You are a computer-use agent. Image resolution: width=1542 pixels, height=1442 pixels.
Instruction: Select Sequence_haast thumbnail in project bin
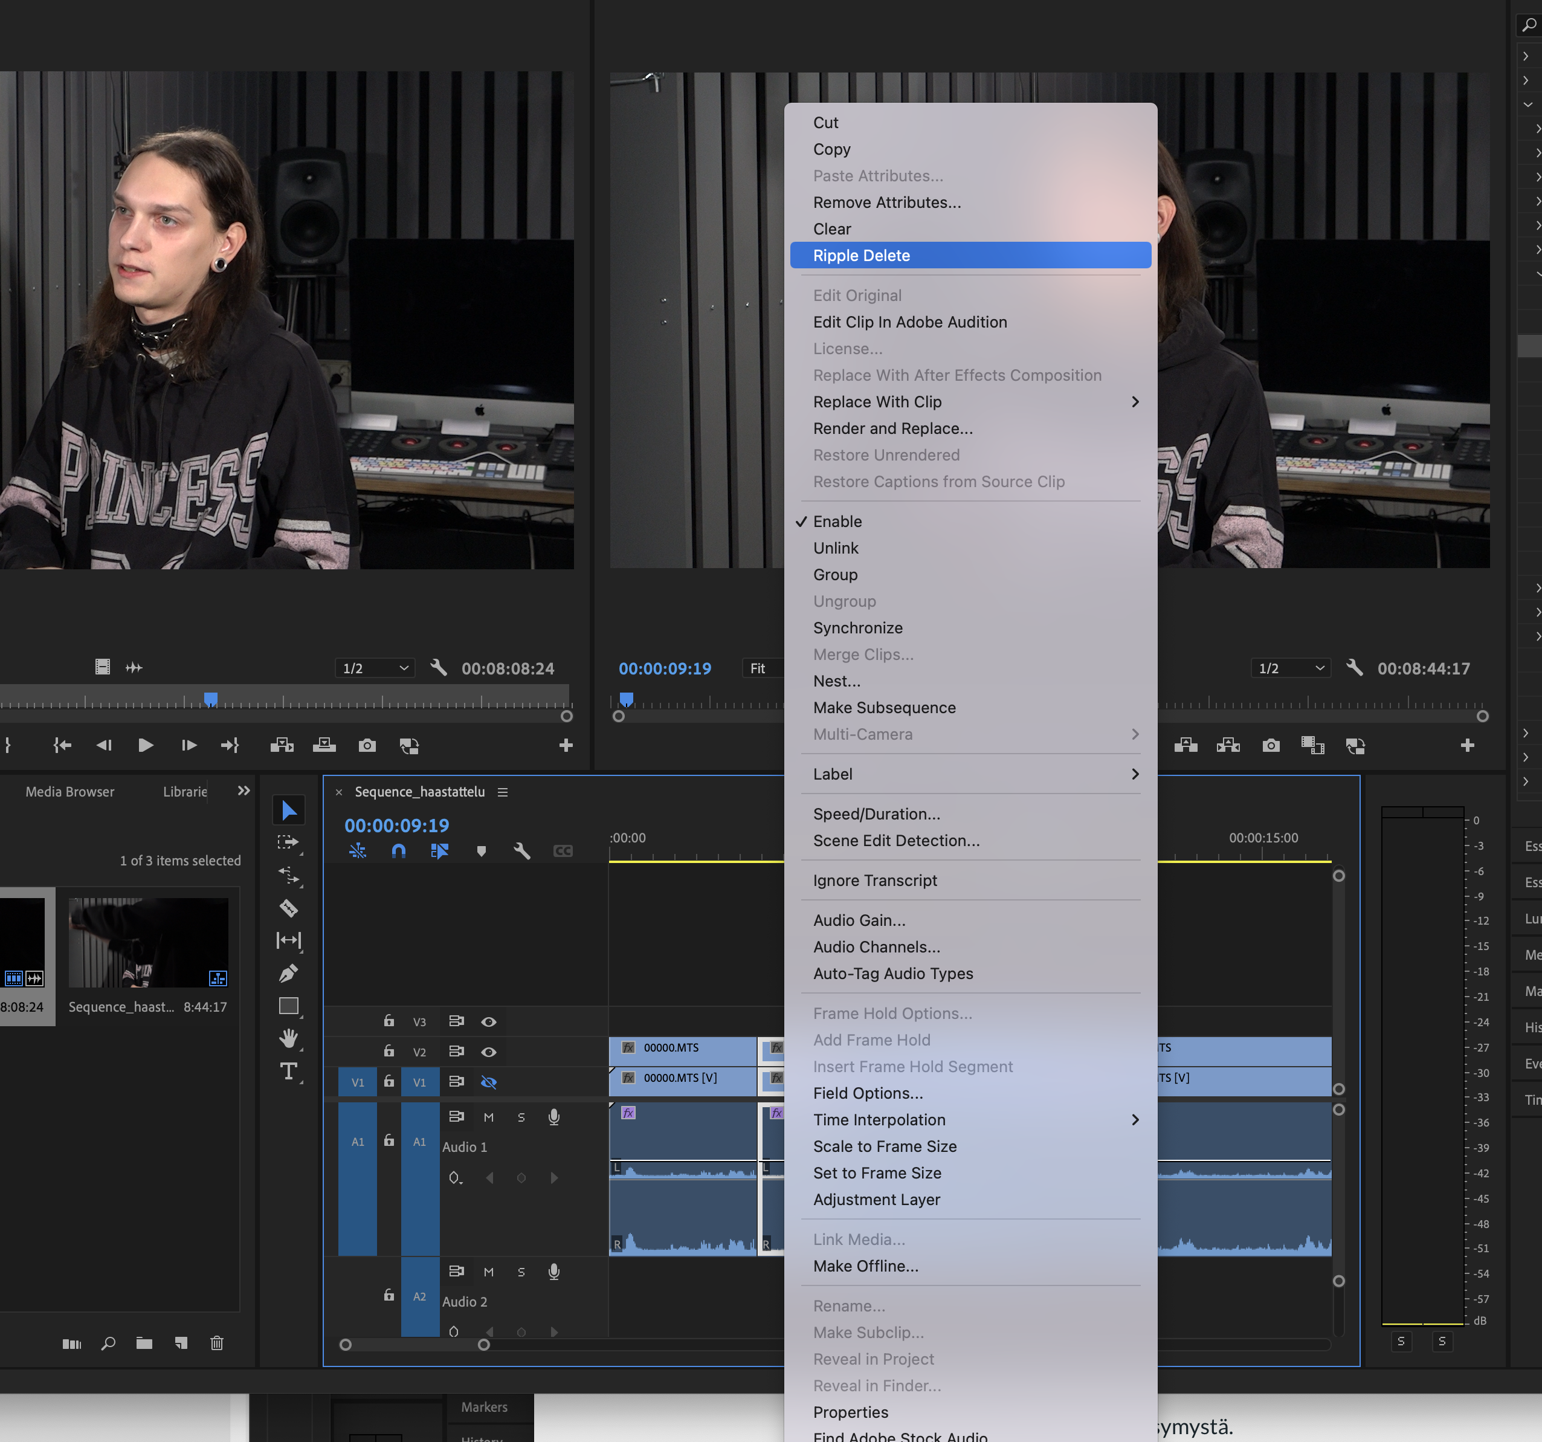[x=148, y=942]
